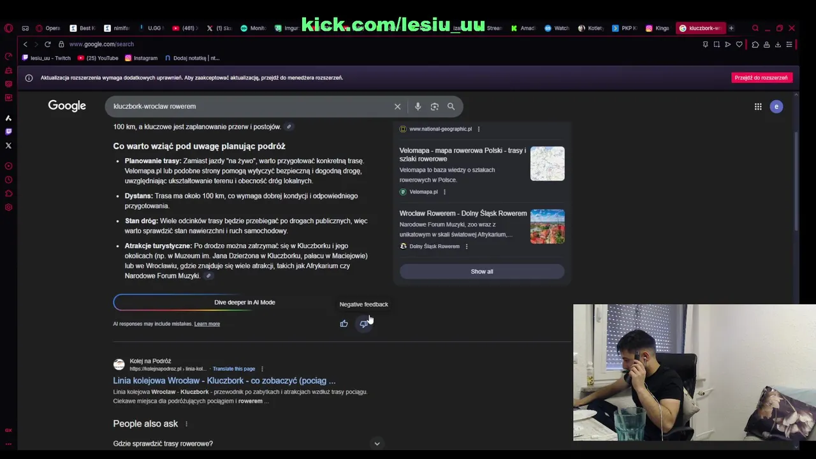Search tabs with the magnifier icon

tap(755, 28)
